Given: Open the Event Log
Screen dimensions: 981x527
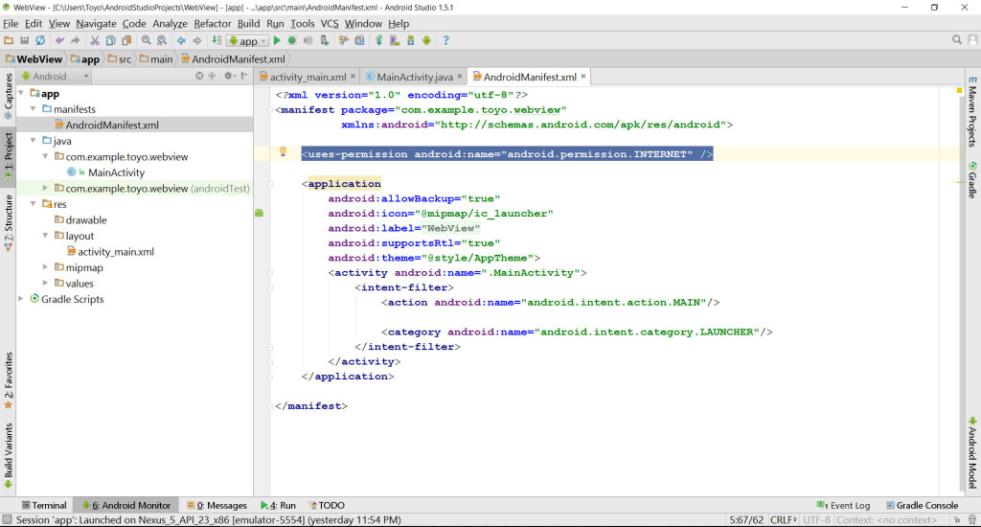Looking at the screenshot, I should [x=843, y=505].
